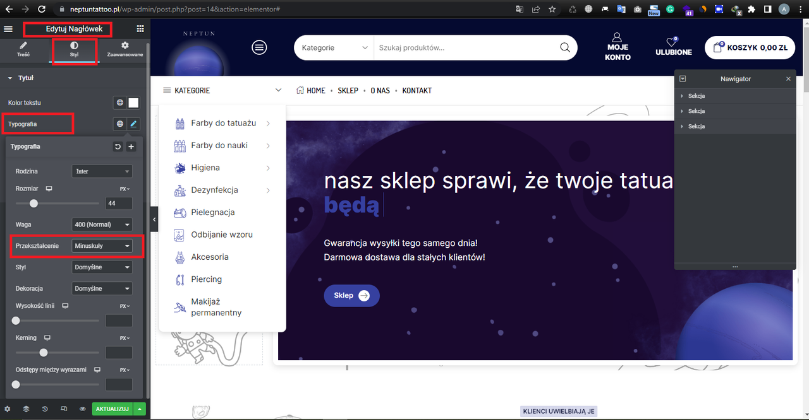
Task: Open the Waga weight dropdown
Action: pyautogui.click(x=102, y=225)
